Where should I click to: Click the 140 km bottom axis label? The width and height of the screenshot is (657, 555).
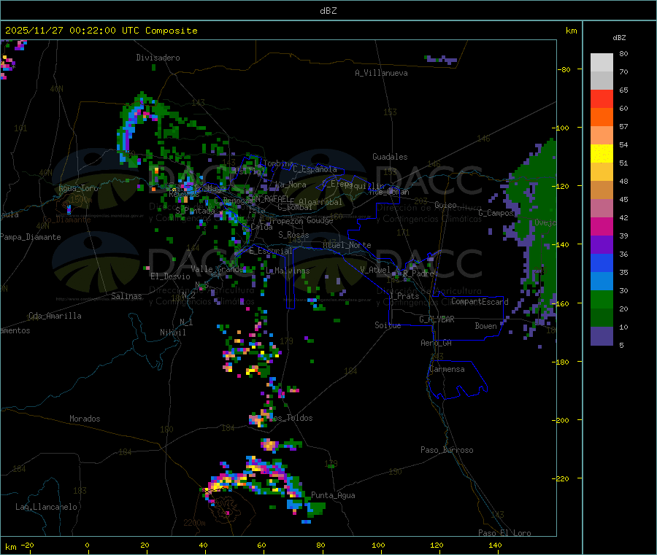click(x=495, y=545)
